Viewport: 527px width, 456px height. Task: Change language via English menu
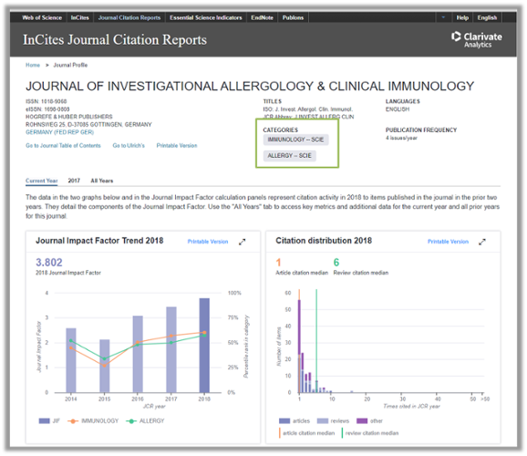click(487, 17)
